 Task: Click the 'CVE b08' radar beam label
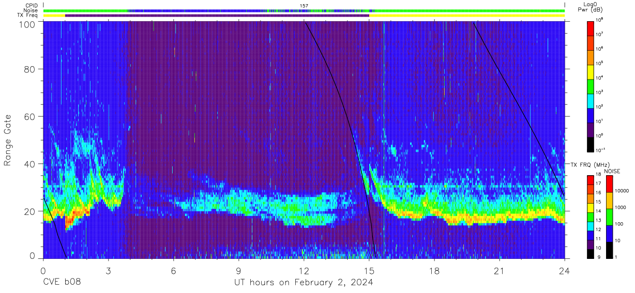click(x=62, y=282)
